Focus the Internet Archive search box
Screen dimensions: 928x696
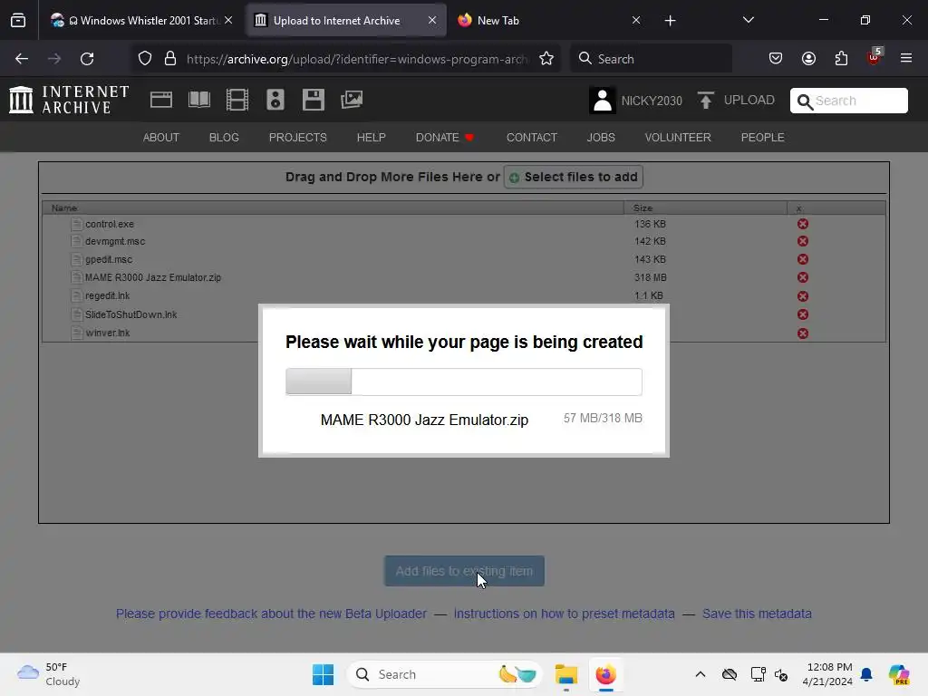tap(848, 101)
